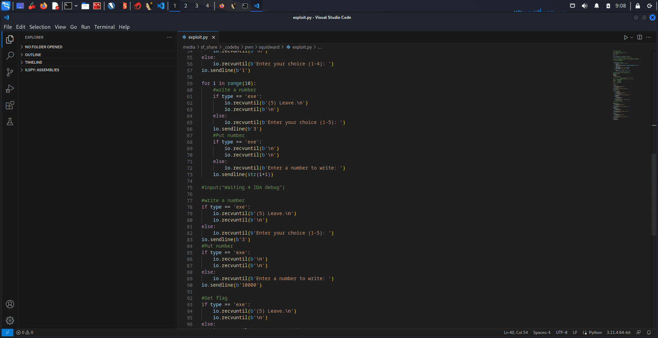Change end of line sequence LF
Screen dimensions: 658x338
click(x=575, y=332)
